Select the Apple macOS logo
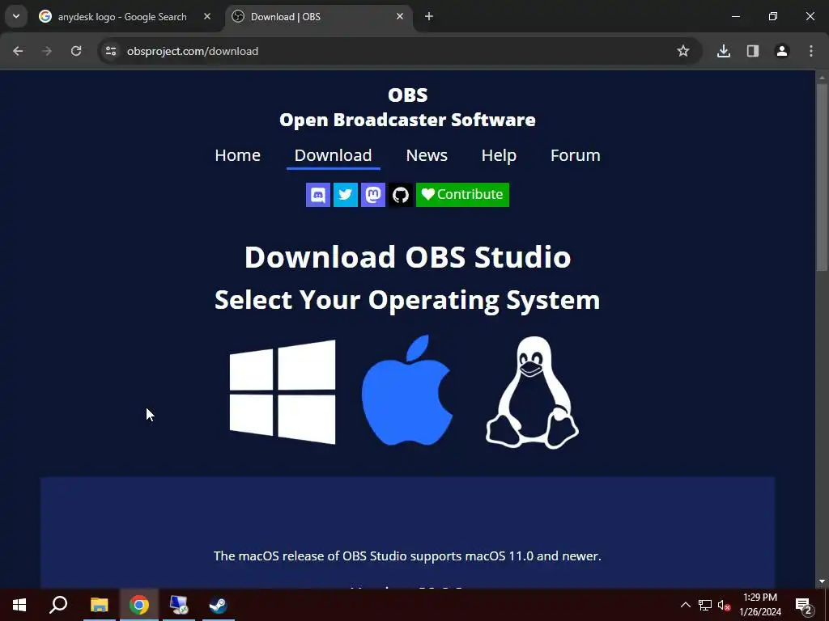Screen dimensions: 829x621 pyautogui.click(x=407, y=391)
